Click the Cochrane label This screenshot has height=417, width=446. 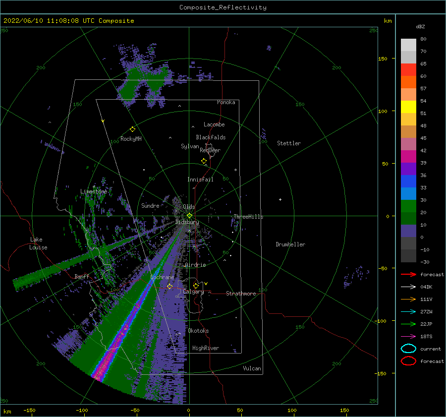162,277
